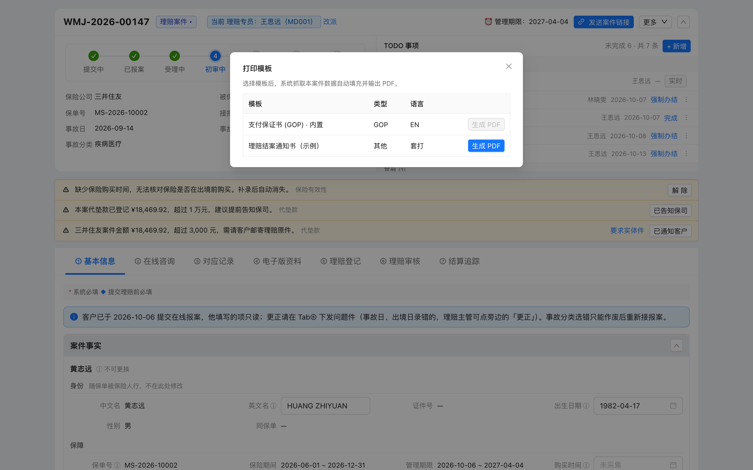Click the step 4 初审中 icon
The width and height of the screenshot is (753, 470).
coord(215,56)
